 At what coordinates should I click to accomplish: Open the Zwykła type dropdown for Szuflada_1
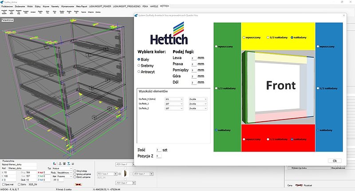206,103
